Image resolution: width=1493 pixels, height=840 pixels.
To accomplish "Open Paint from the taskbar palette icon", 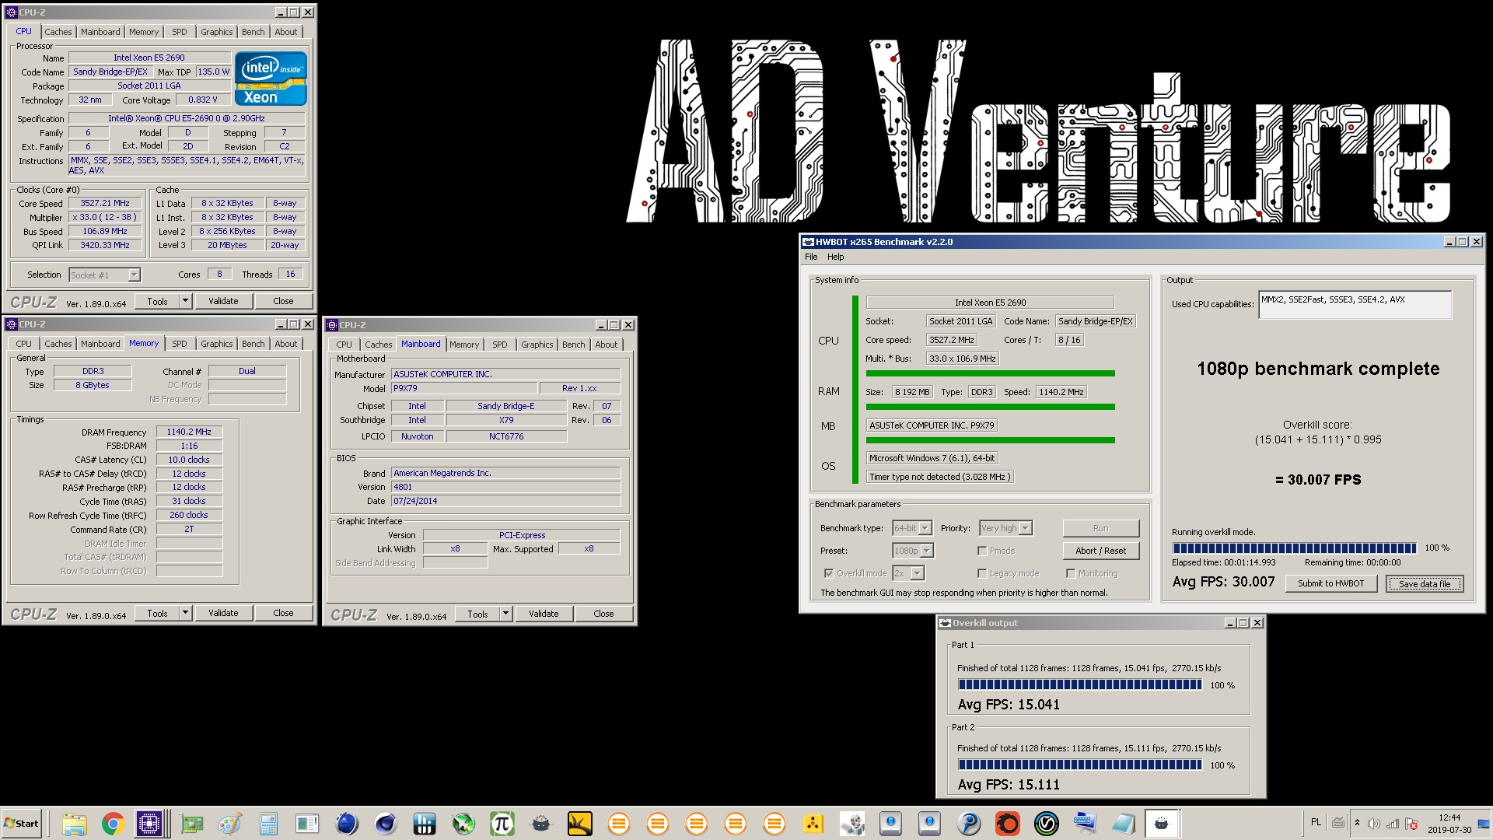I will (229, 823).
